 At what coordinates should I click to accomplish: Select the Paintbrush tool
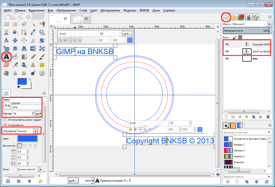pos(42,56)
